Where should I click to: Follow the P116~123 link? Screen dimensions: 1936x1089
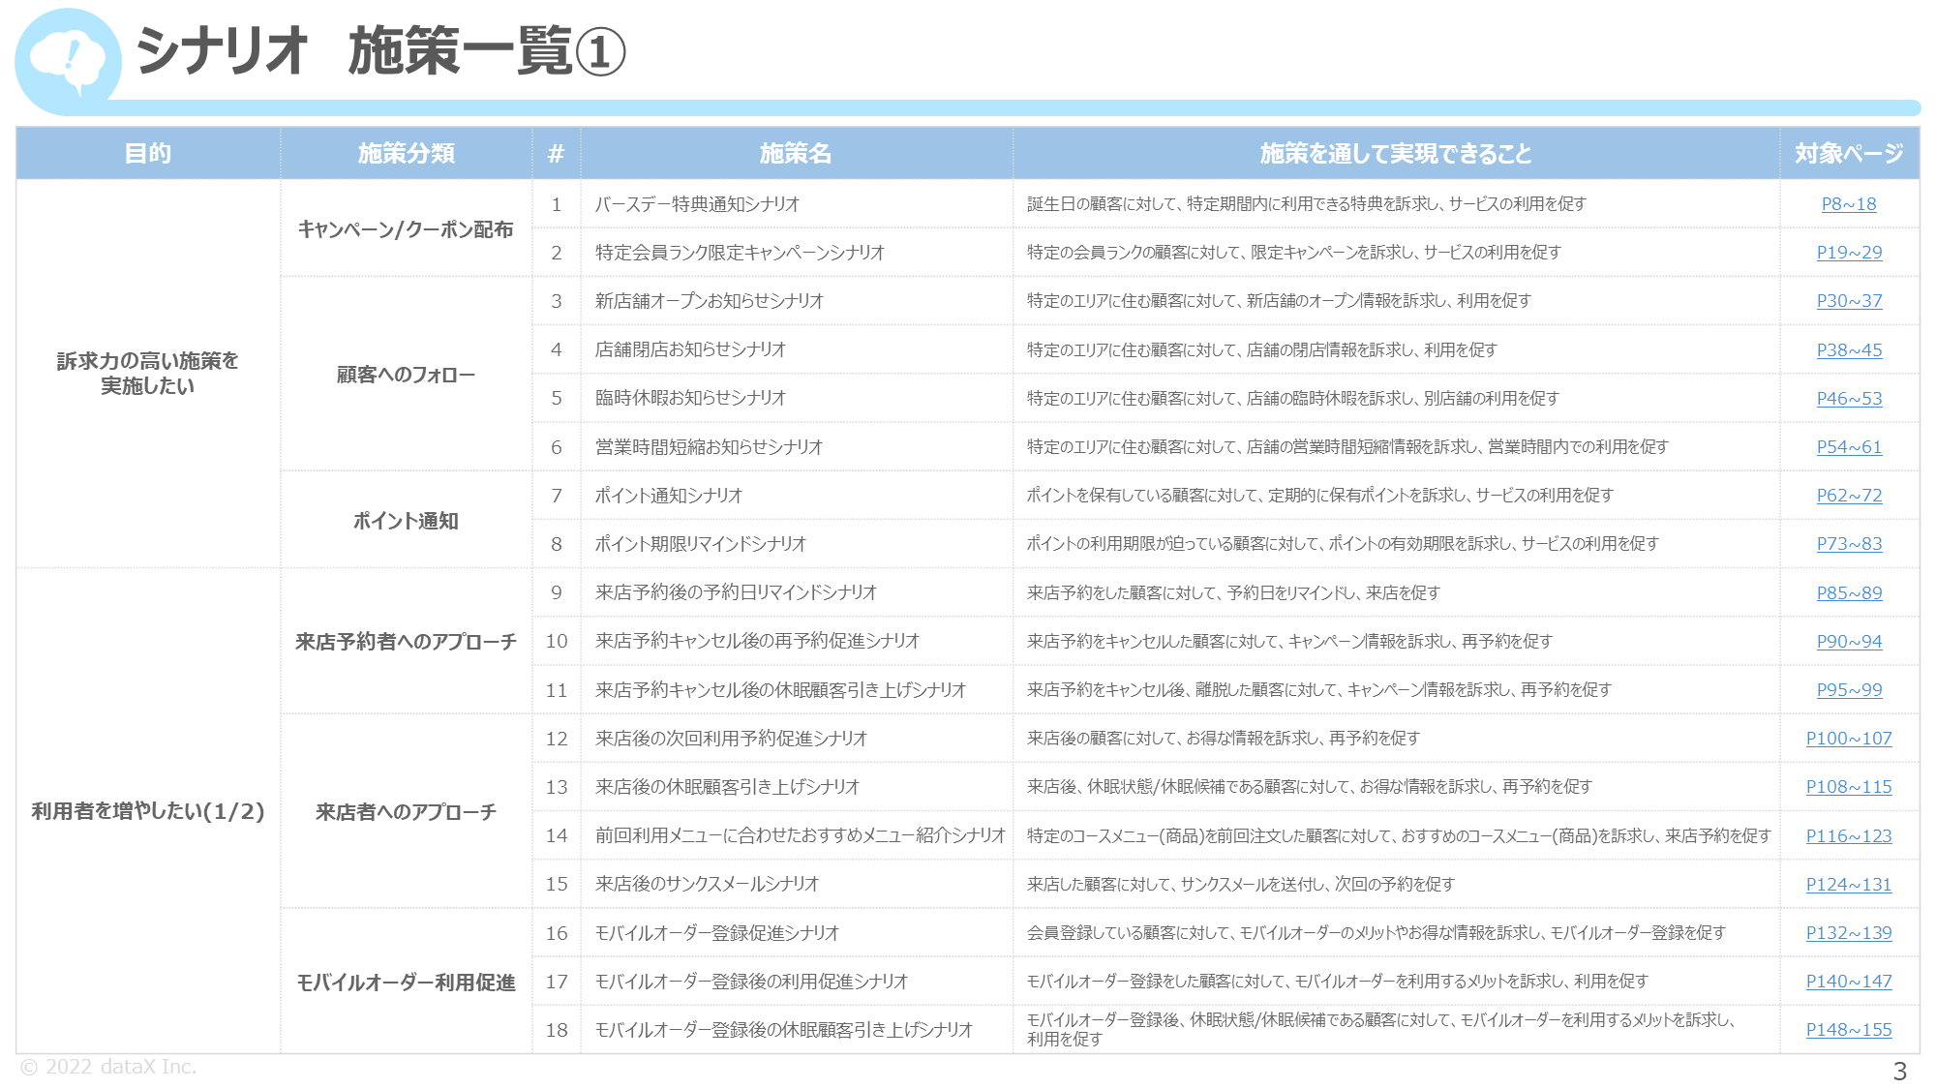pyautogui.click(x=1849, y=836)
